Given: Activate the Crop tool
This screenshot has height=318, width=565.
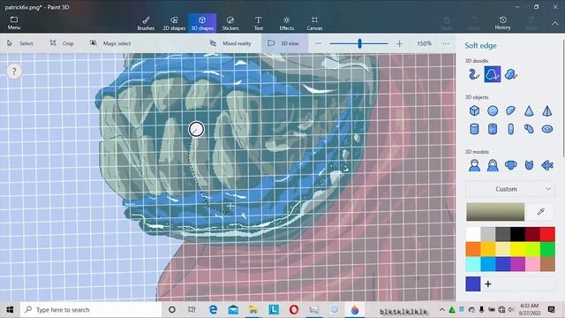Looking at the screenshot, I should pyautogui.click(x=62, y=43).
